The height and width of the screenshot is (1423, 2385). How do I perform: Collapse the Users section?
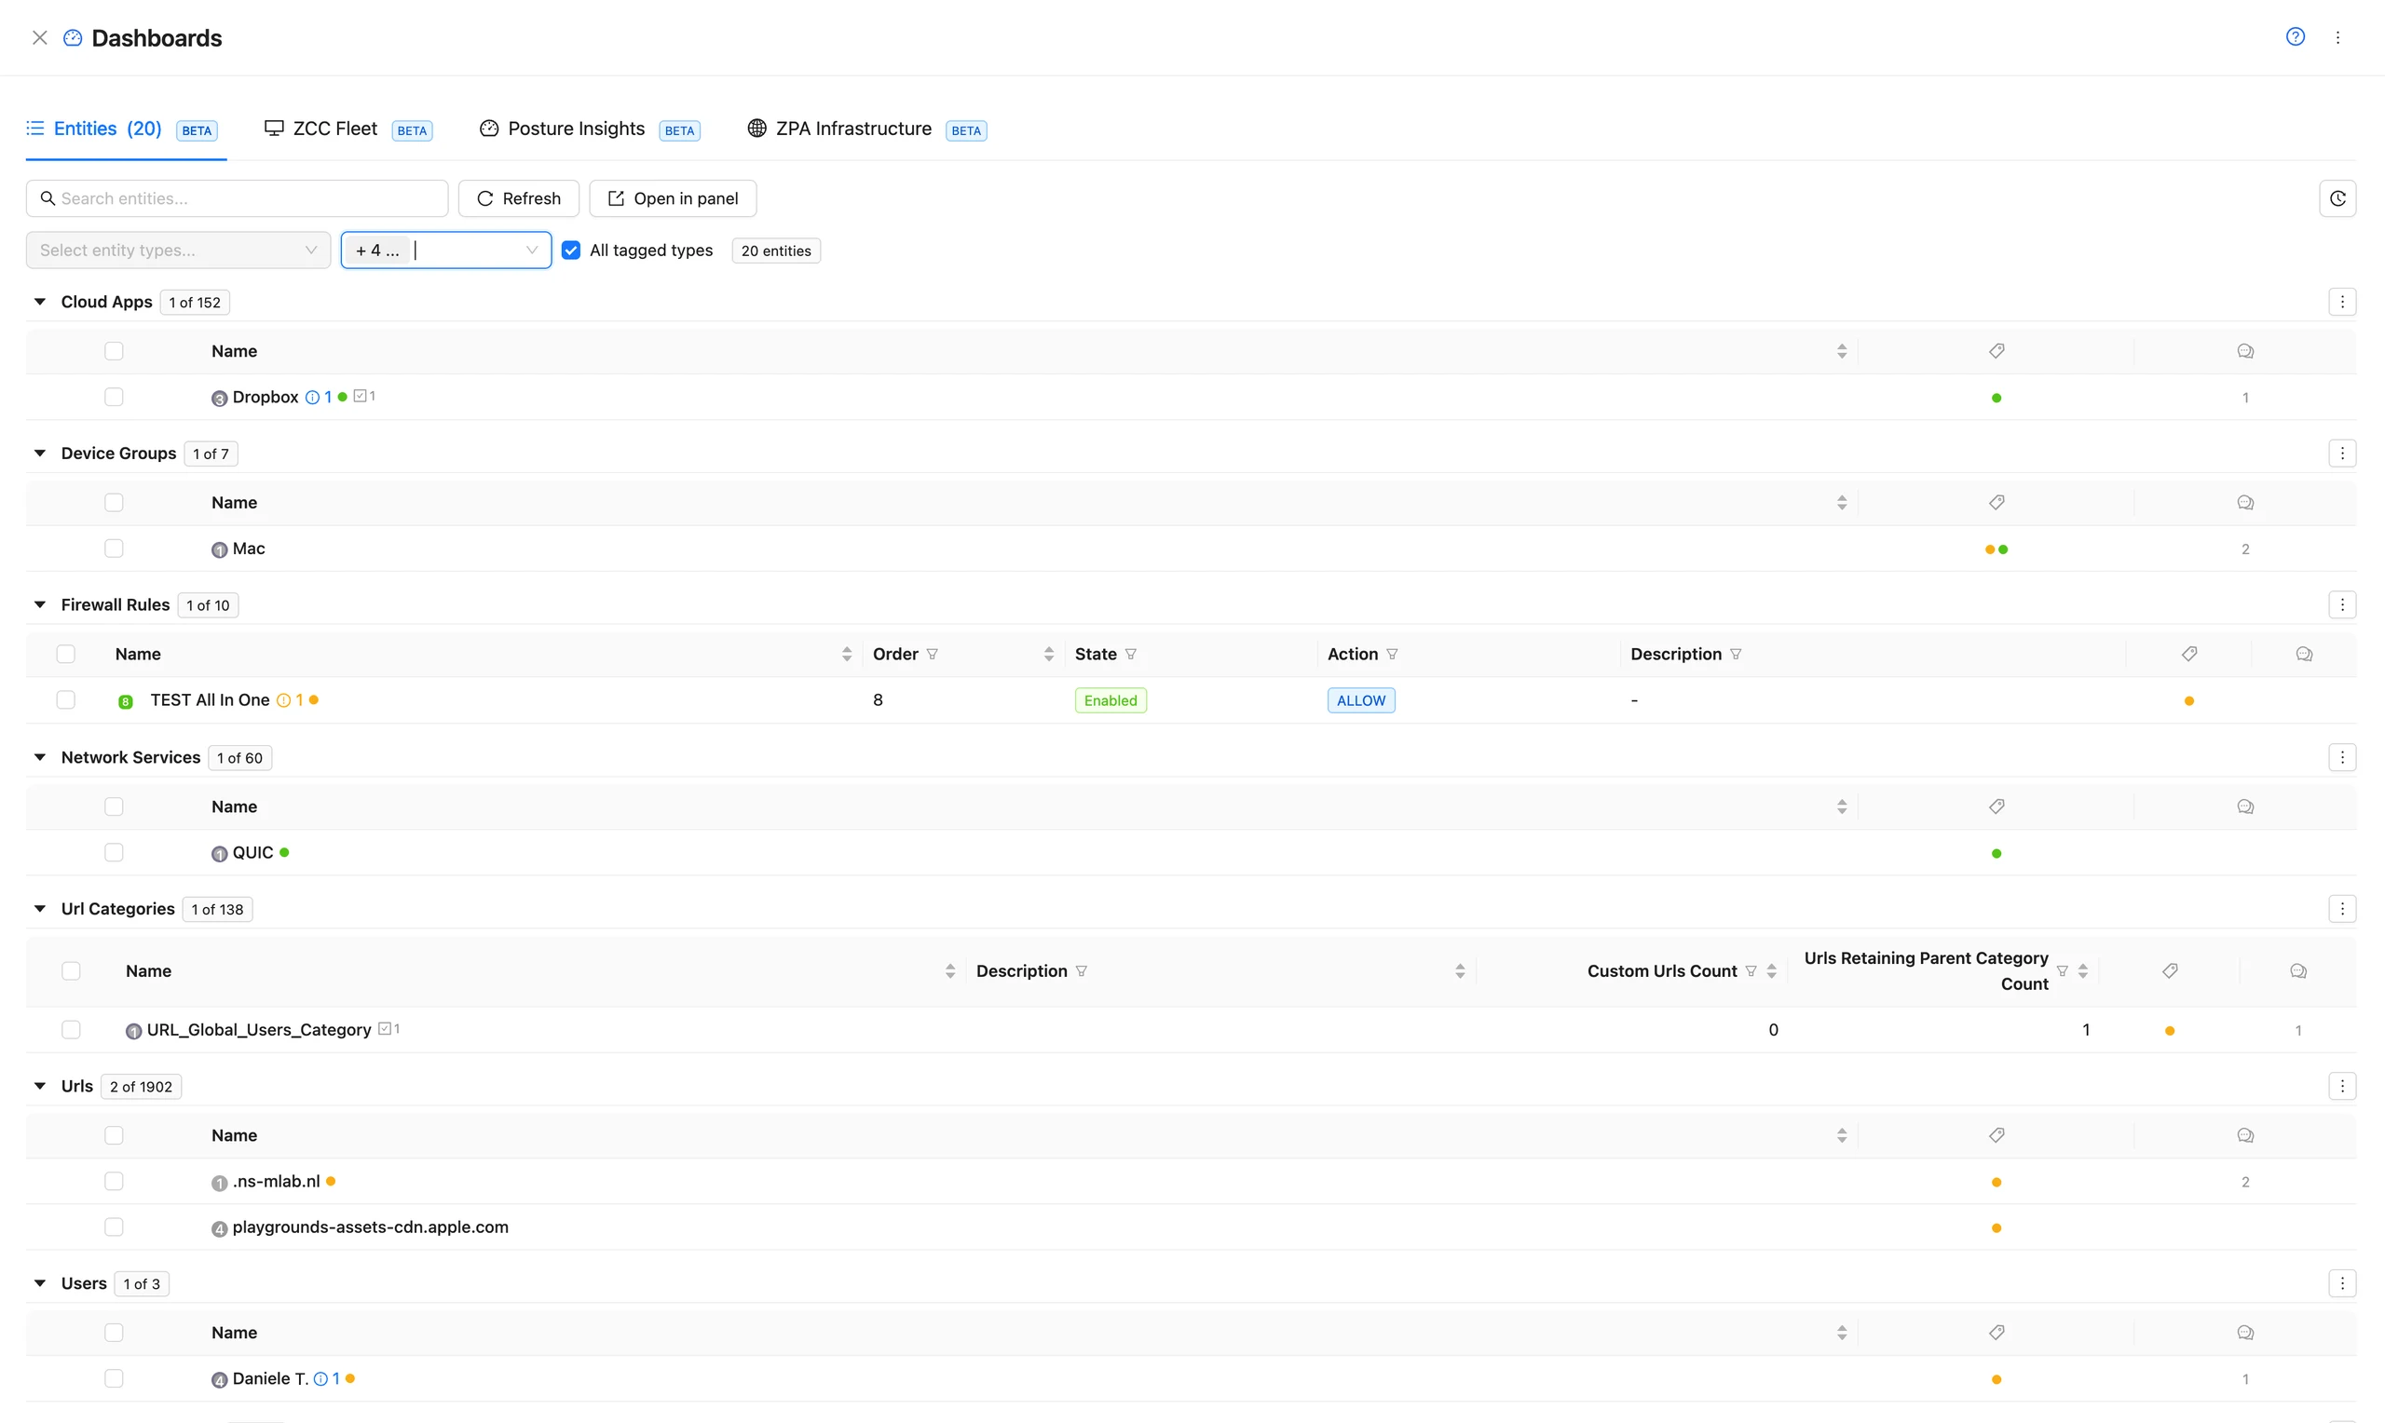[40, 1284]
